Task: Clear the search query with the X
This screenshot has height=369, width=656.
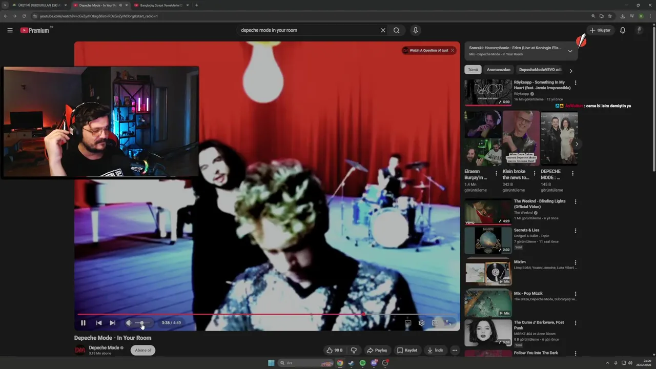Action: [383, 30]
